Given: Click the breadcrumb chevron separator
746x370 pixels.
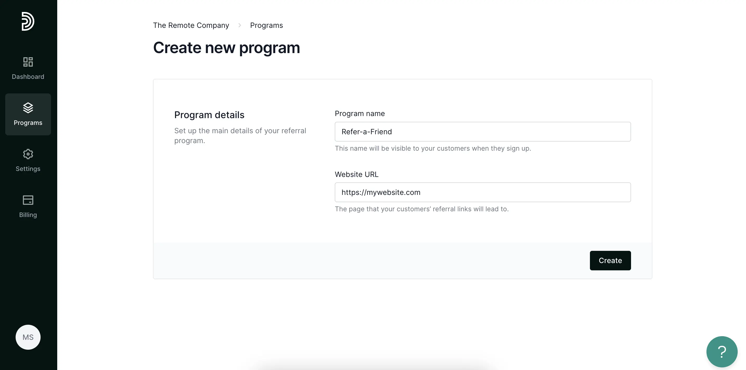Looking at the screenshot, I should pos(240,25).
